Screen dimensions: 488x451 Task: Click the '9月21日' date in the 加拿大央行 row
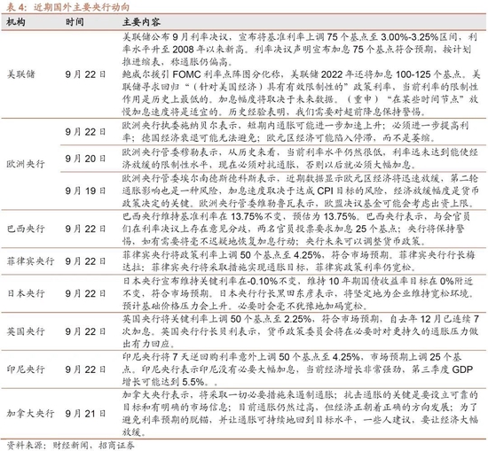(x=85, y=414)
